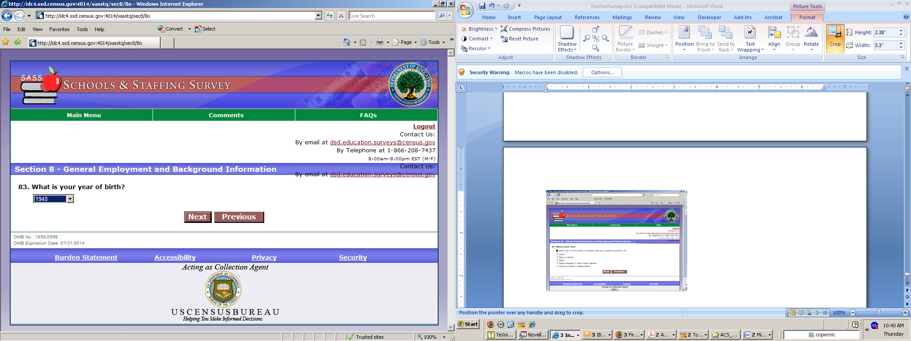Switch Word to Web Layout view

(x=809, y=313)
